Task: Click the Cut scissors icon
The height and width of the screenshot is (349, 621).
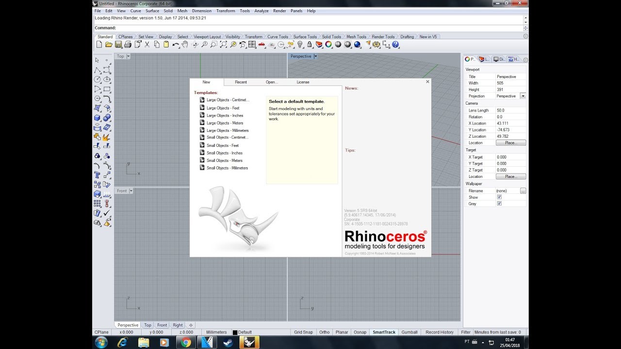Action: pyautogui.click(x=147, y=45)
